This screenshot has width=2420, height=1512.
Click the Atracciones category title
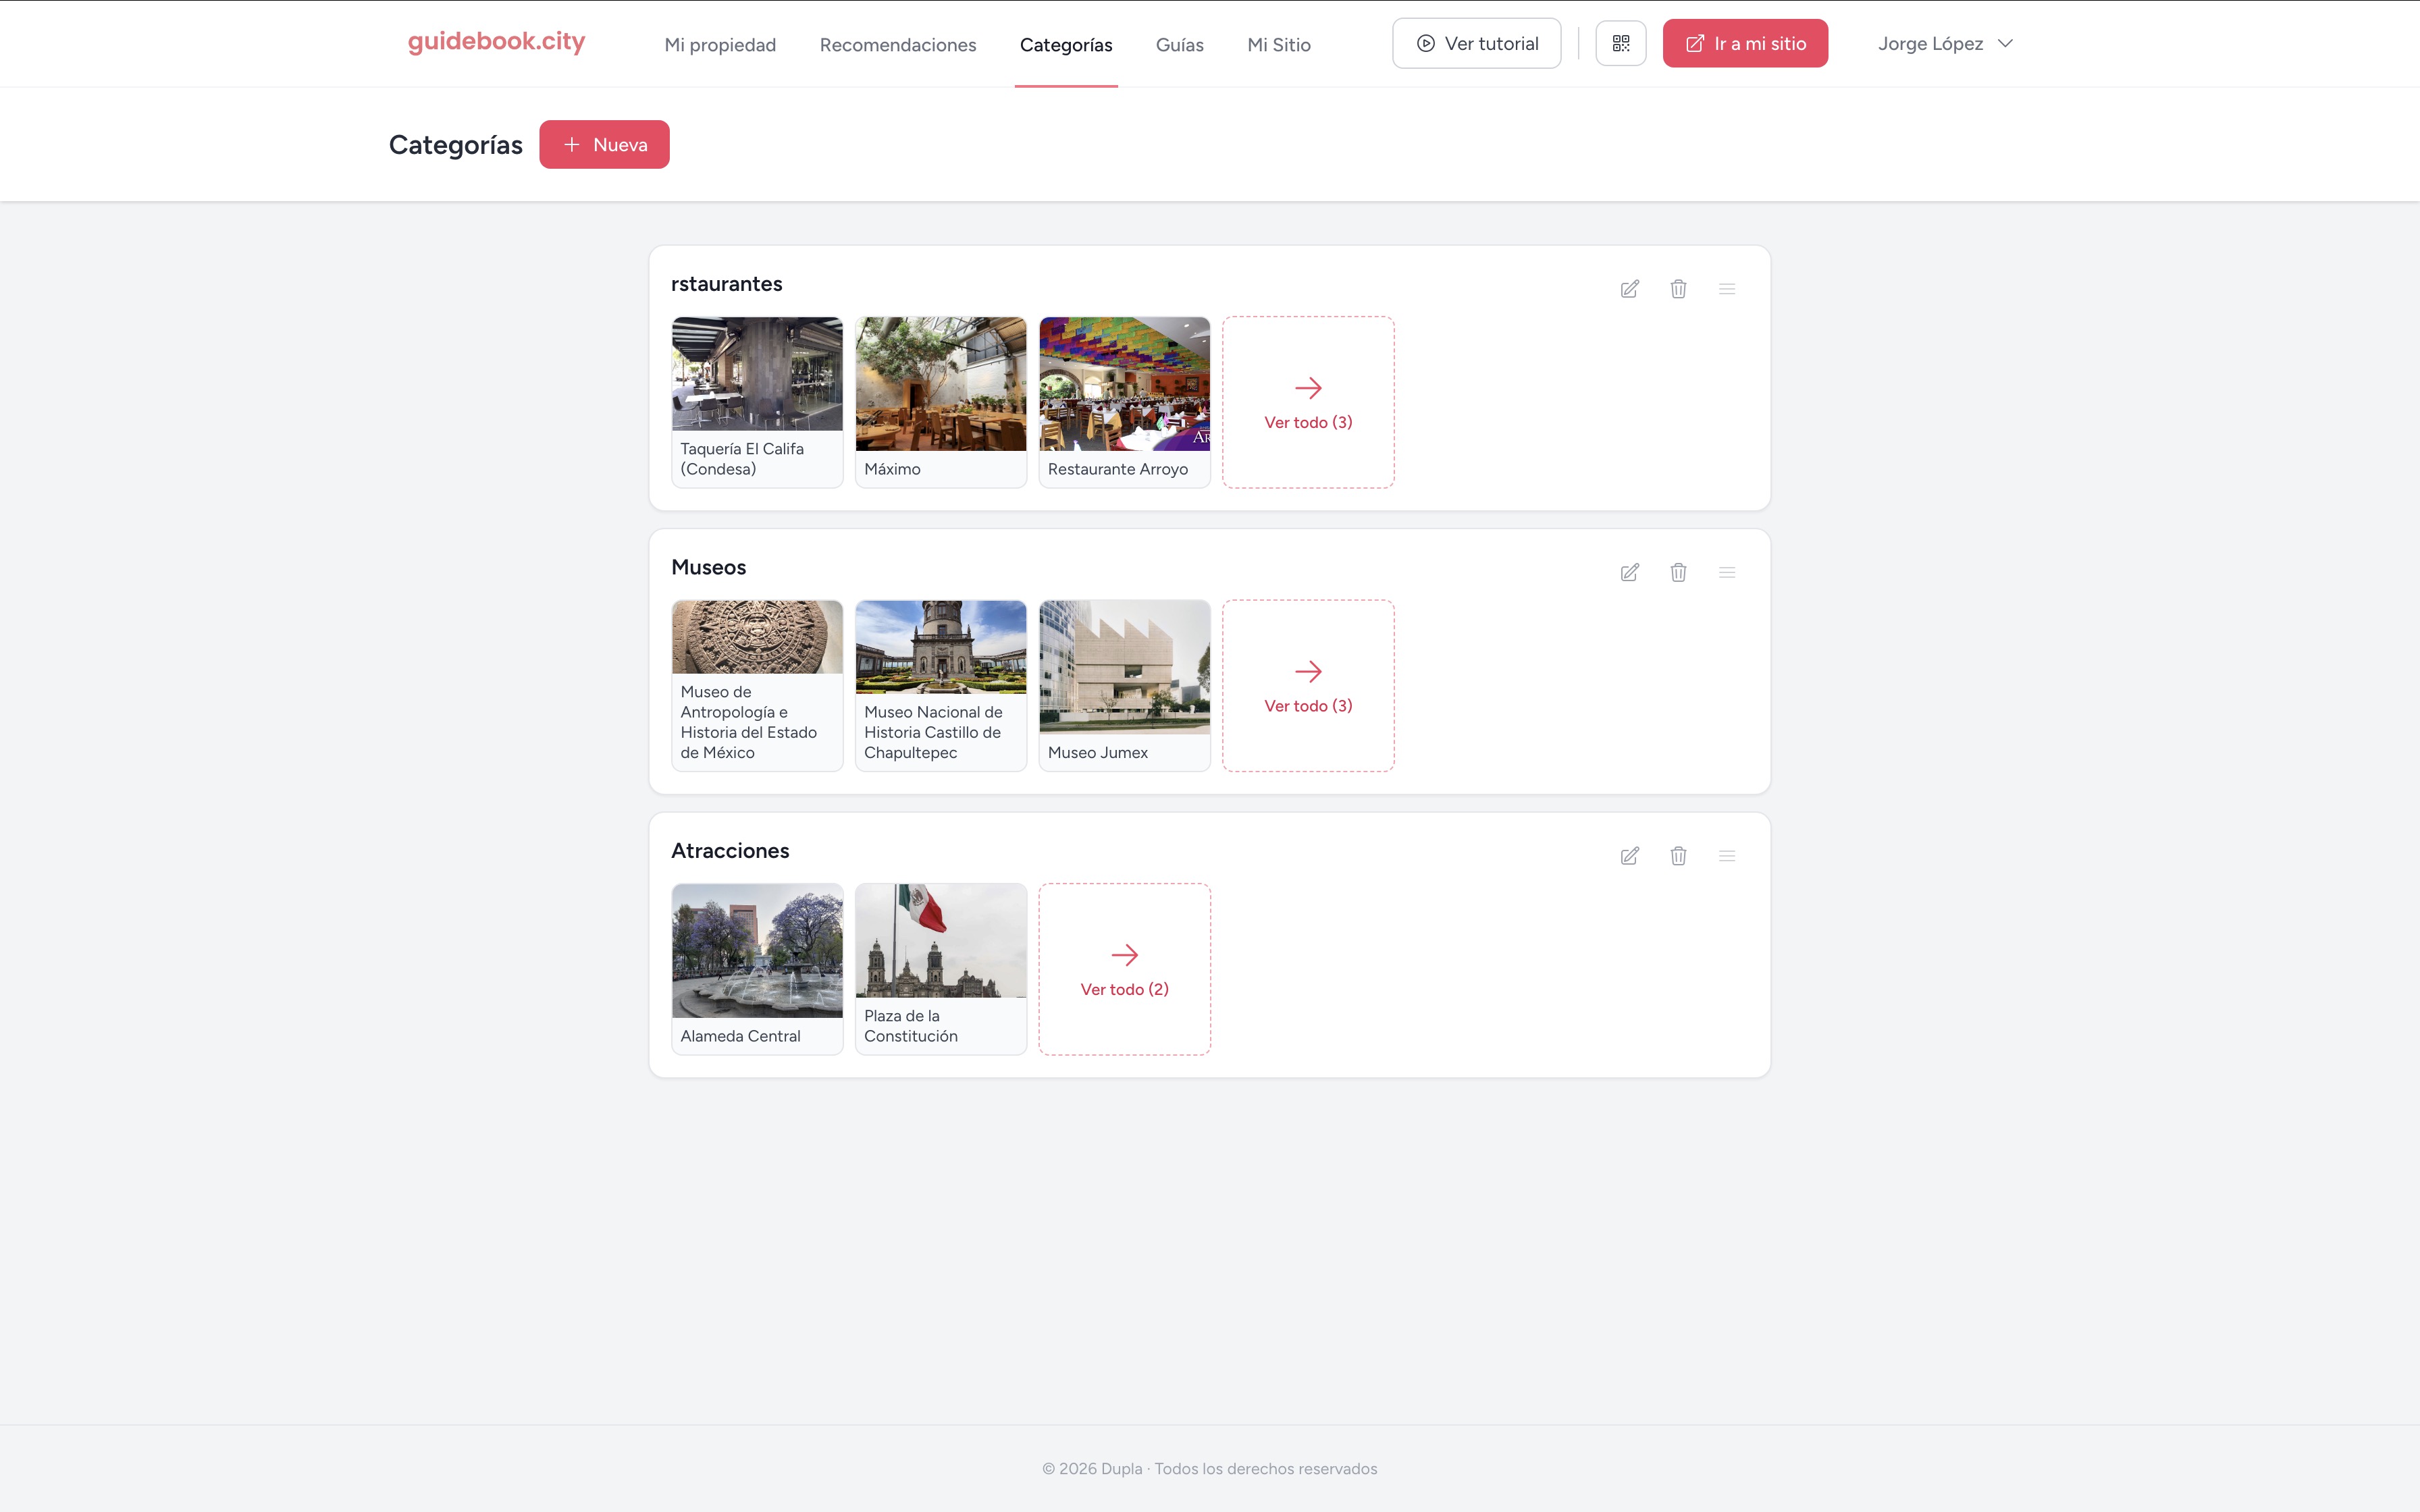tap(730, 851)
